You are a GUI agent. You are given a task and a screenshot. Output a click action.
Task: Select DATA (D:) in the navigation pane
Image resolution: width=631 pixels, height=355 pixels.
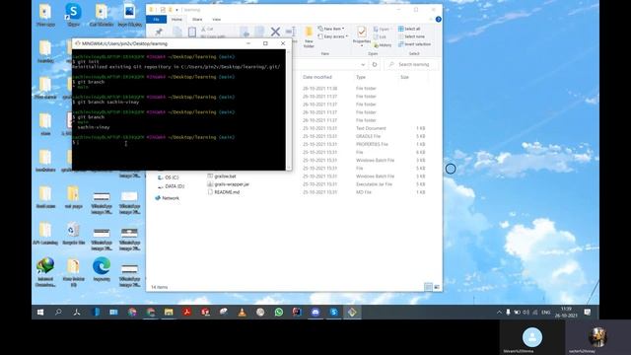[x=171, y=186]
